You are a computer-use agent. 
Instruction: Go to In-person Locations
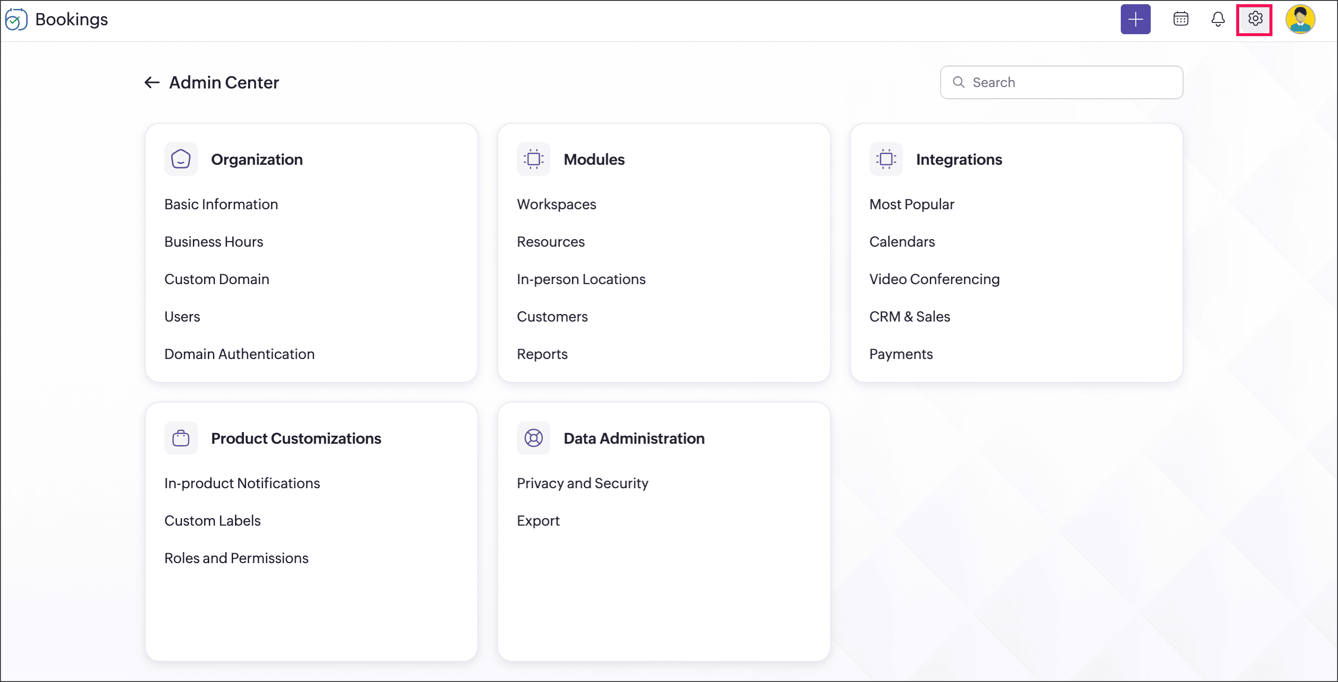[x=581, y=279]
